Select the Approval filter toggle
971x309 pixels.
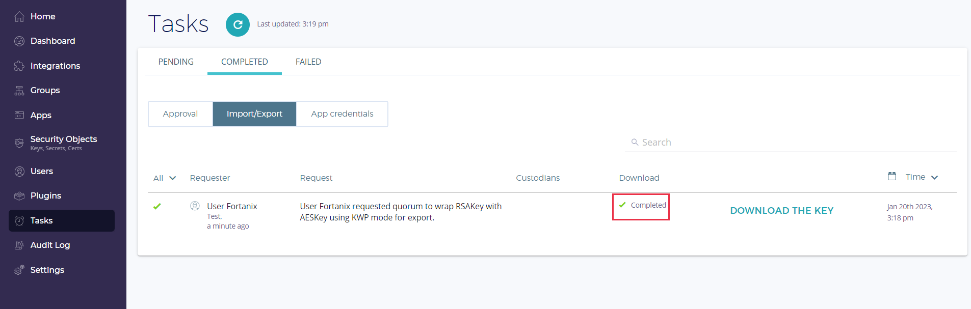click(x=180, y=114)
